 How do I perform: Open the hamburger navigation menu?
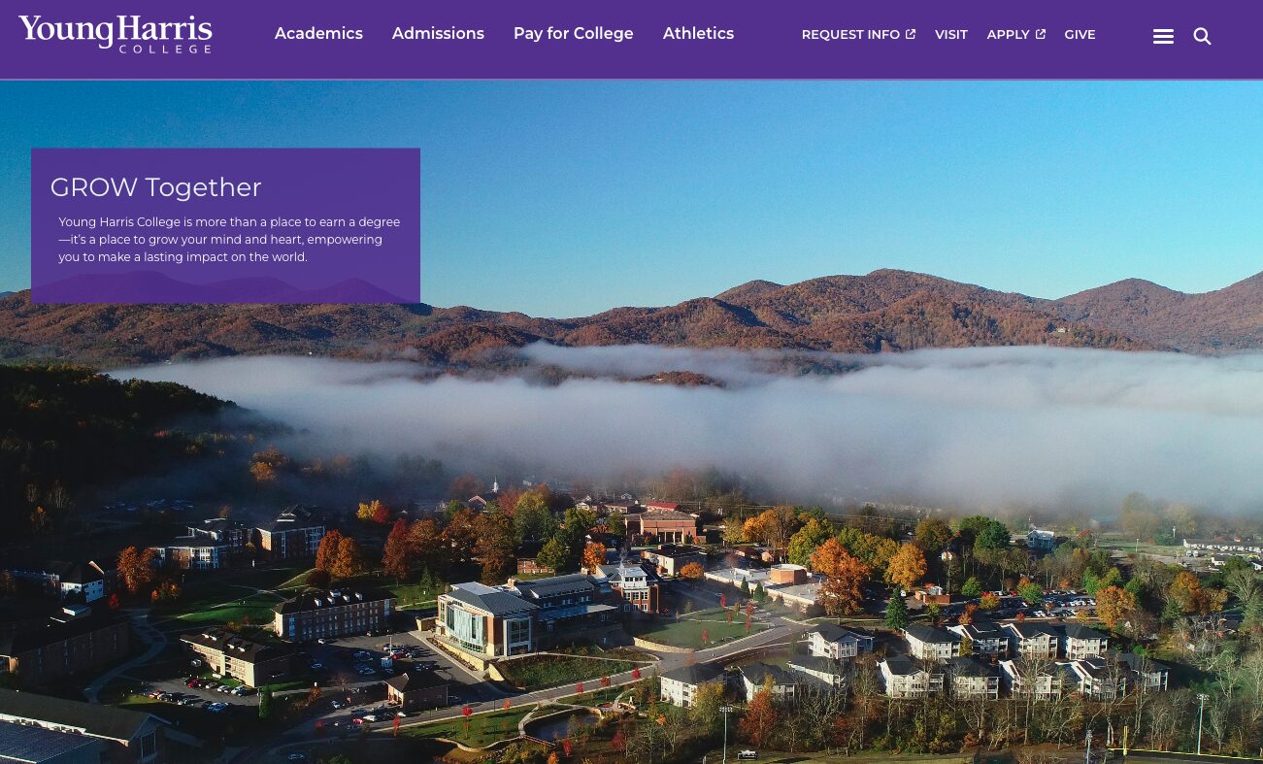1163,36
